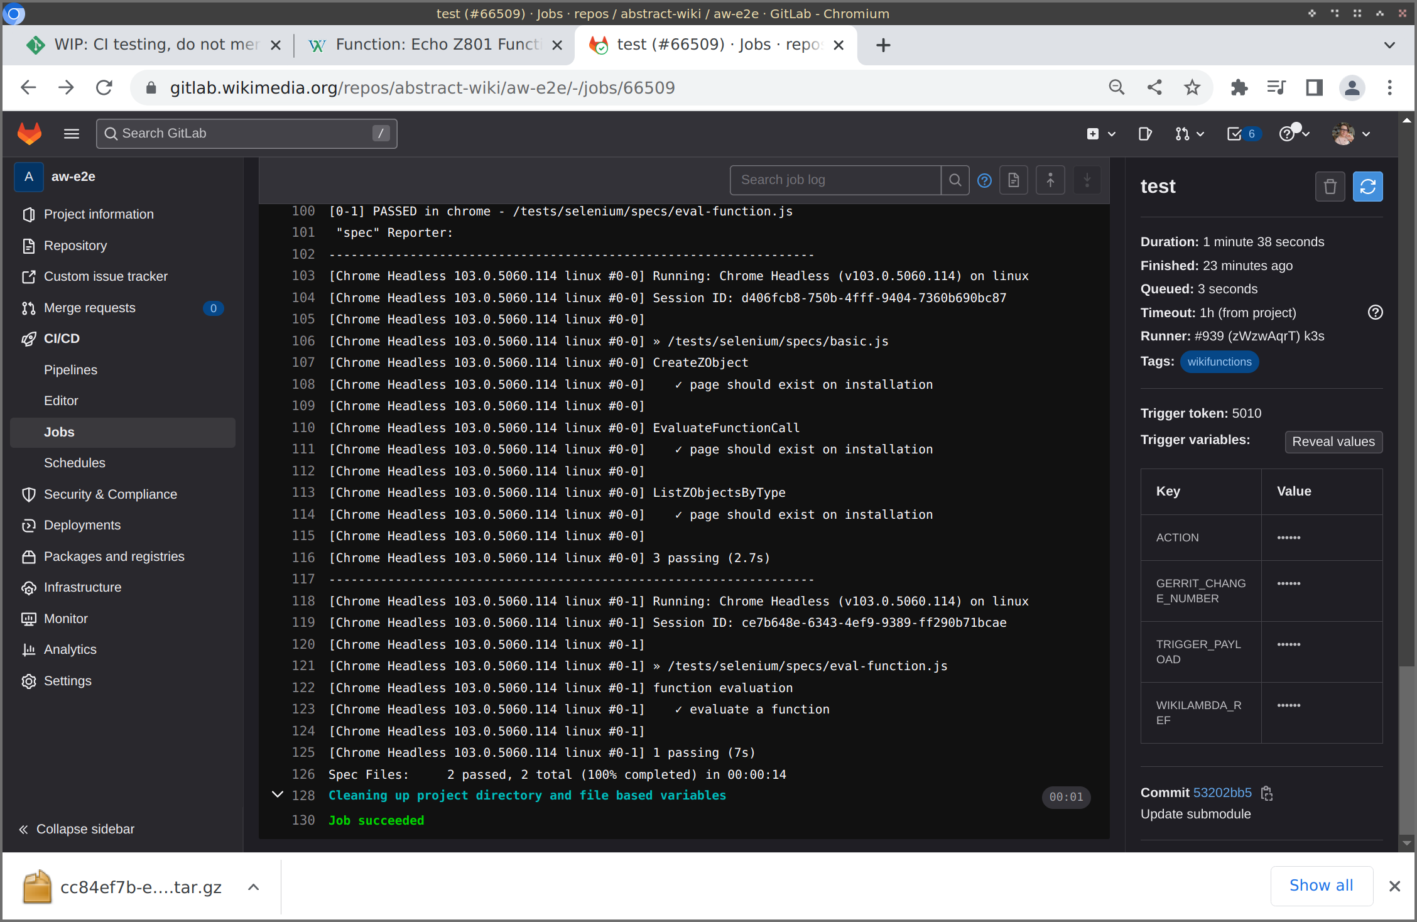Click the retry job icon button

tap(1367, 187)
